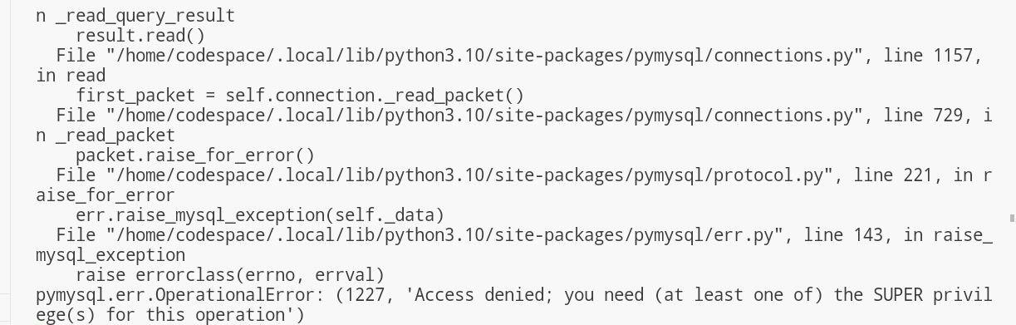
Task: Click the 'aise_for_error' wrapped text
Action: [106, 195]
